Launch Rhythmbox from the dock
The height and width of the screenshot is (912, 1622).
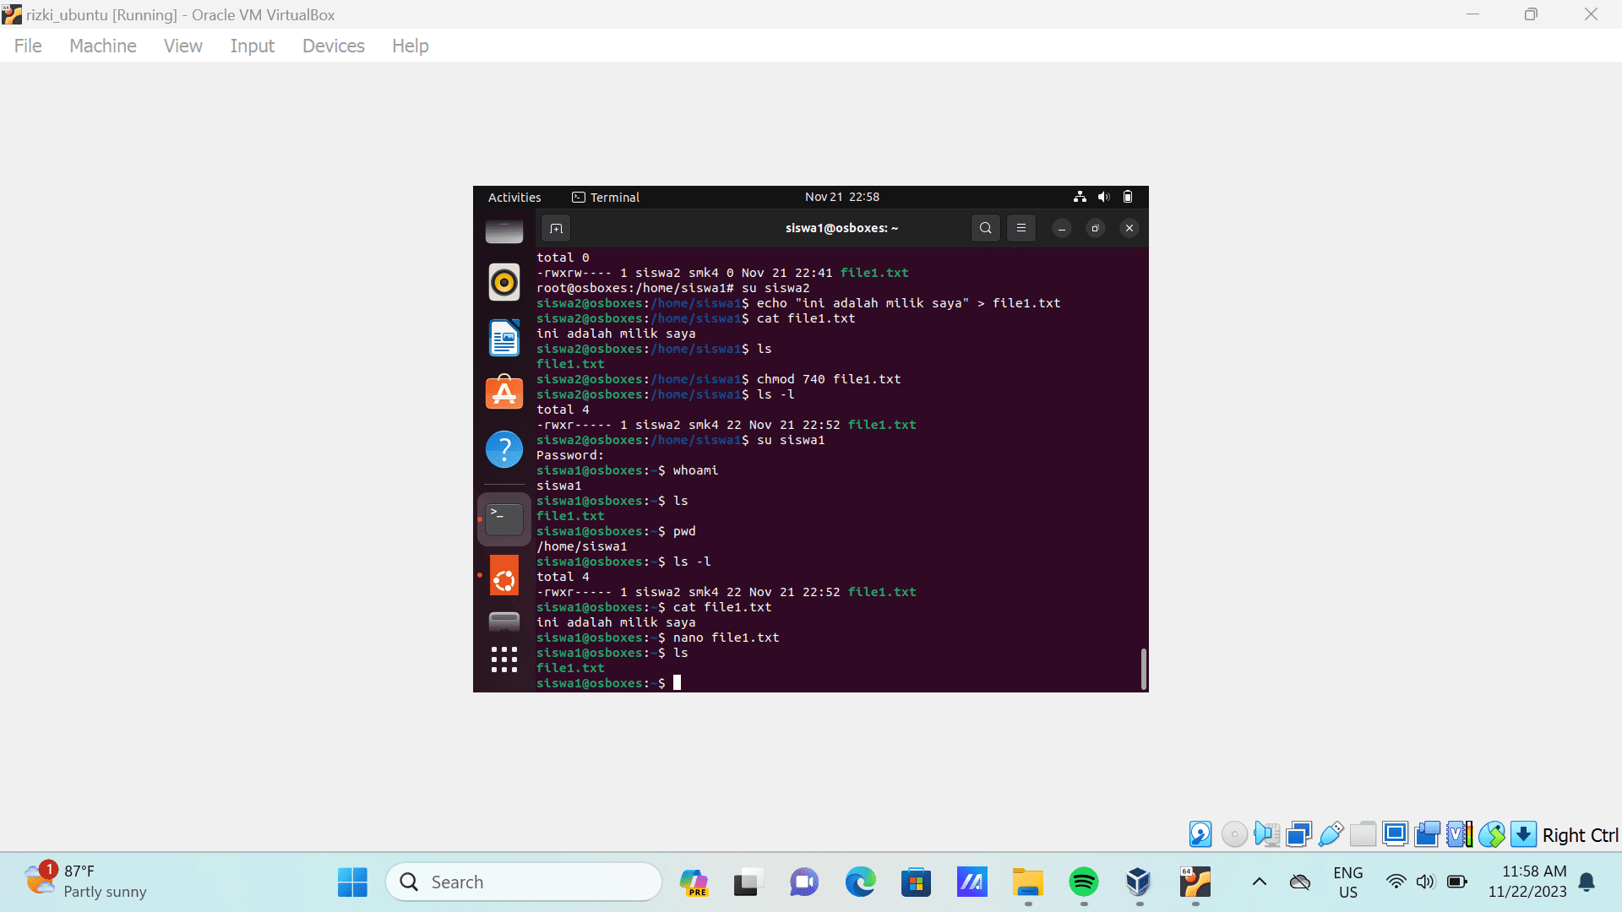tap(504, 282)
